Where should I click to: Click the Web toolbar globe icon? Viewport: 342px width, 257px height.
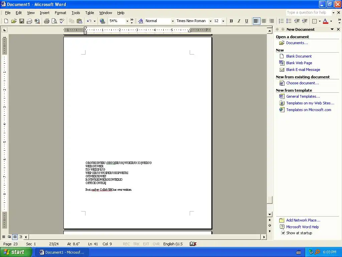click(x=102, y=21)
